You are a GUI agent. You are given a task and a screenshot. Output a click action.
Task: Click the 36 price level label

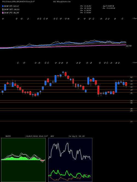[132, 103]
